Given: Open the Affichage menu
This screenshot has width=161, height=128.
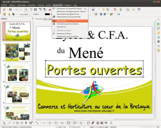Looking at the screenshot, I should [21, 5].
